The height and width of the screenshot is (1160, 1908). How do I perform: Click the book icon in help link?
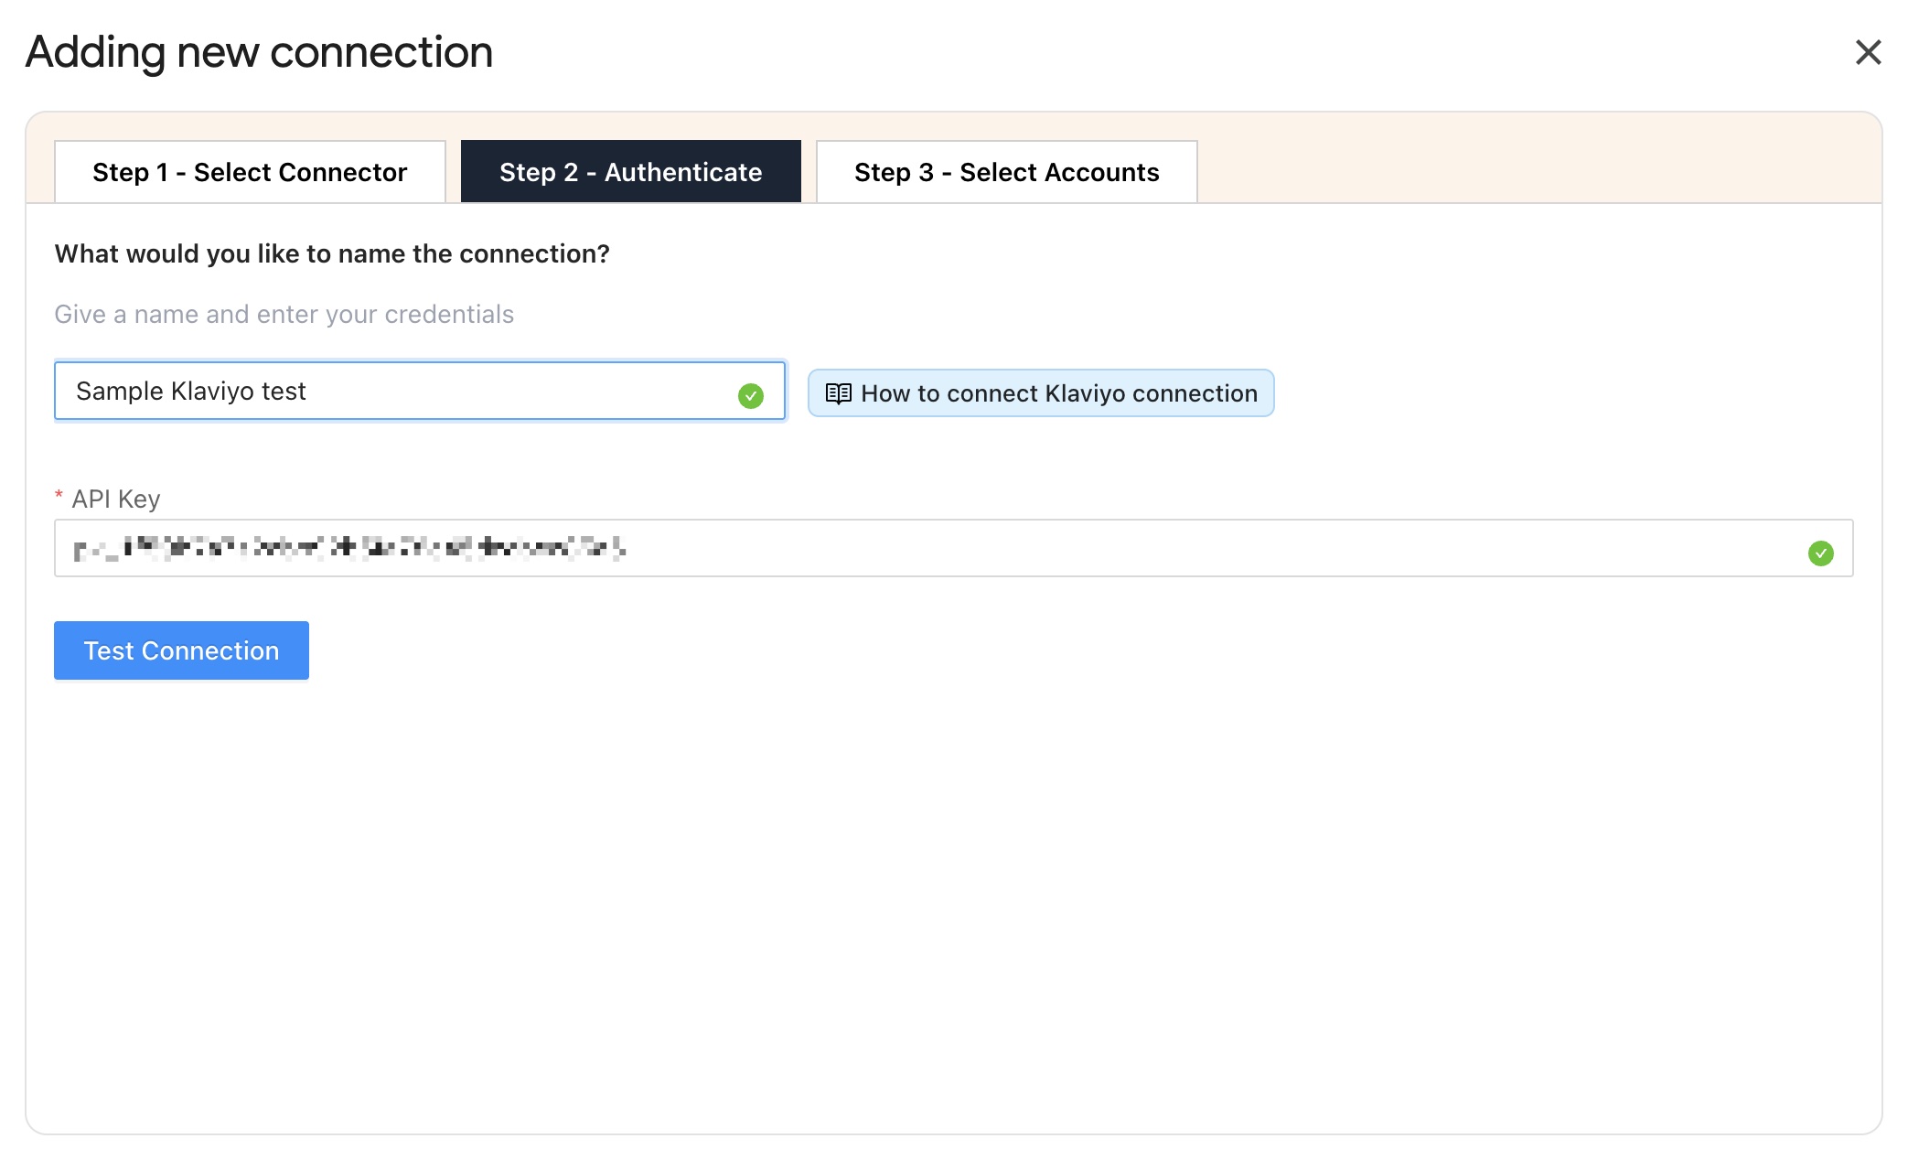tap(838, 393)
